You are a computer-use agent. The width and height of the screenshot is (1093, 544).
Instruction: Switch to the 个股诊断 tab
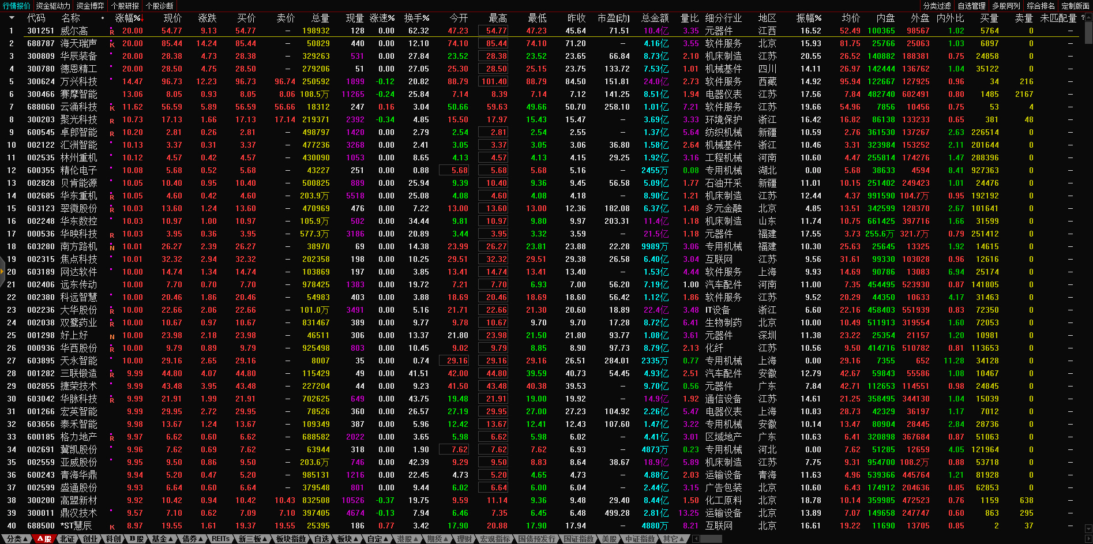pos(160,6)
